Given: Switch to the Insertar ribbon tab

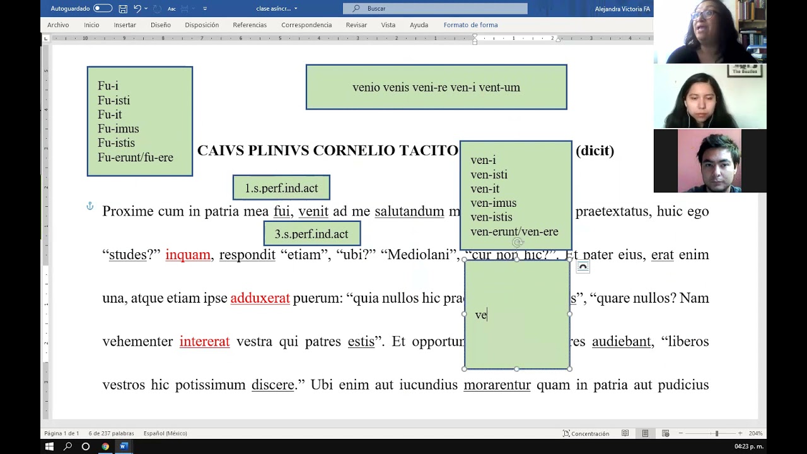Looking at the screenshot, I should click(x=125, y=25).
